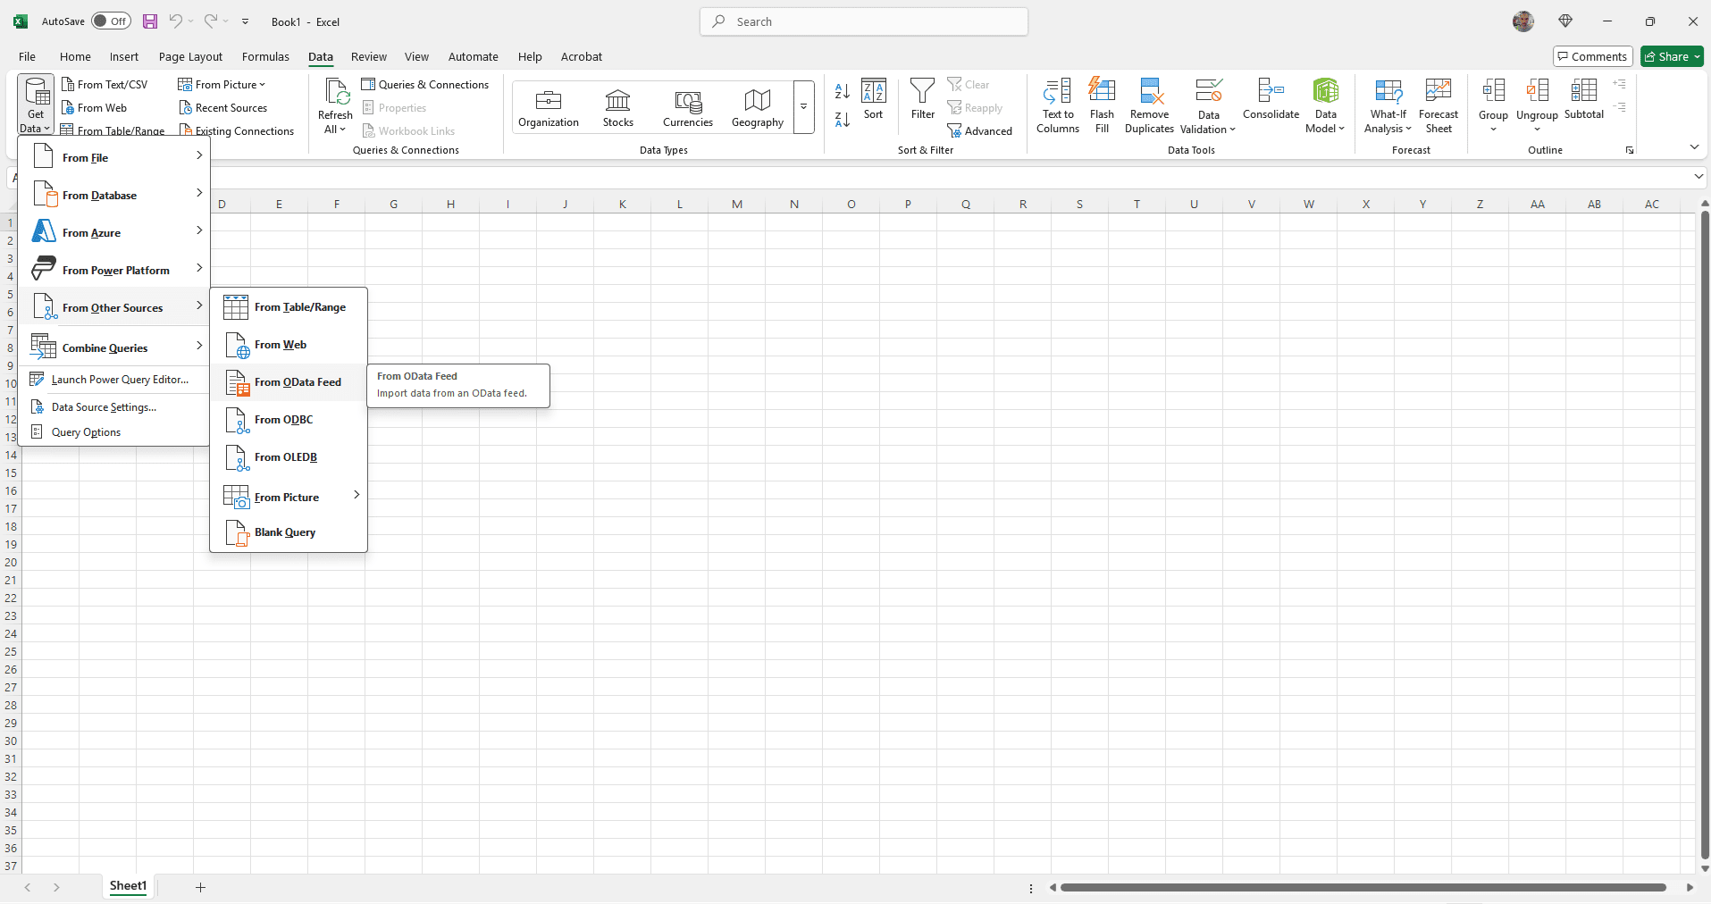Click Sort A to Z icon
This screenshot has width=1711, height=904.
pos(842,91)
